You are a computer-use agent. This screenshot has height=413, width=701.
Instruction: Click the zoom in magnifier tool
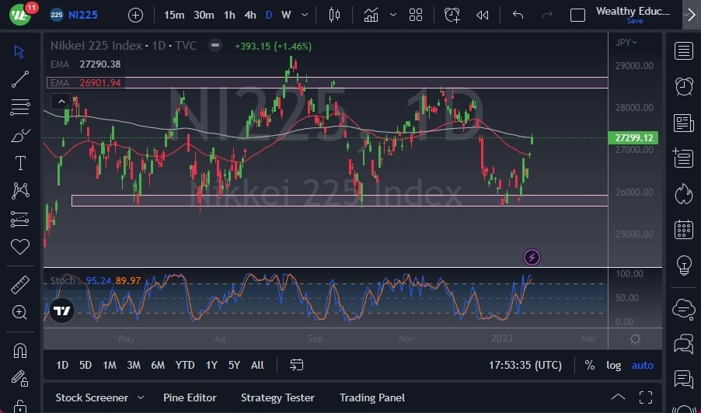(20, 312)
